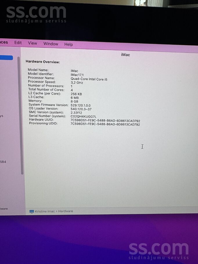198x264 pixels.
Task: Click the 'Number of Processors:' label
Action: coord(46,86)
